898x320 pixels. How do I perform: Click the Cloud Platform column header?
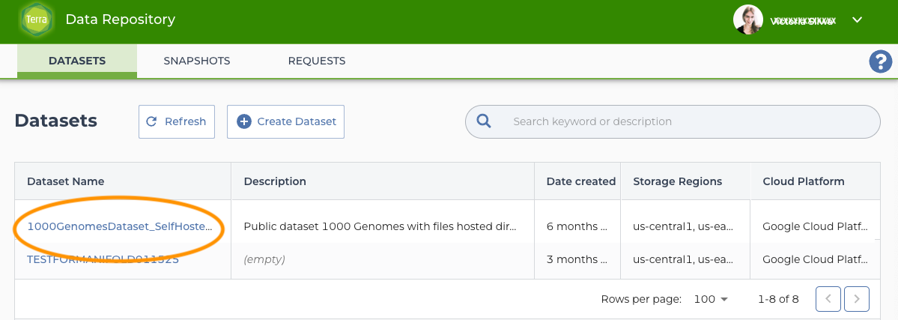[x=803, y=181]
